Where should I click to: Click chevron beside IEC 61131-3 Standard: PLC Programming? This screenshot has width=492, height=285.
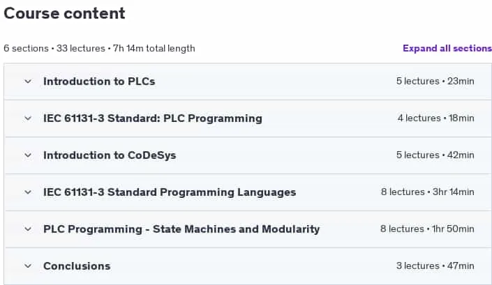click(28, 118)
